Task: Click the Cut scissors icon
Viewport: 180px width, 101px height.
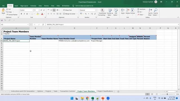Action: (7, 9)
